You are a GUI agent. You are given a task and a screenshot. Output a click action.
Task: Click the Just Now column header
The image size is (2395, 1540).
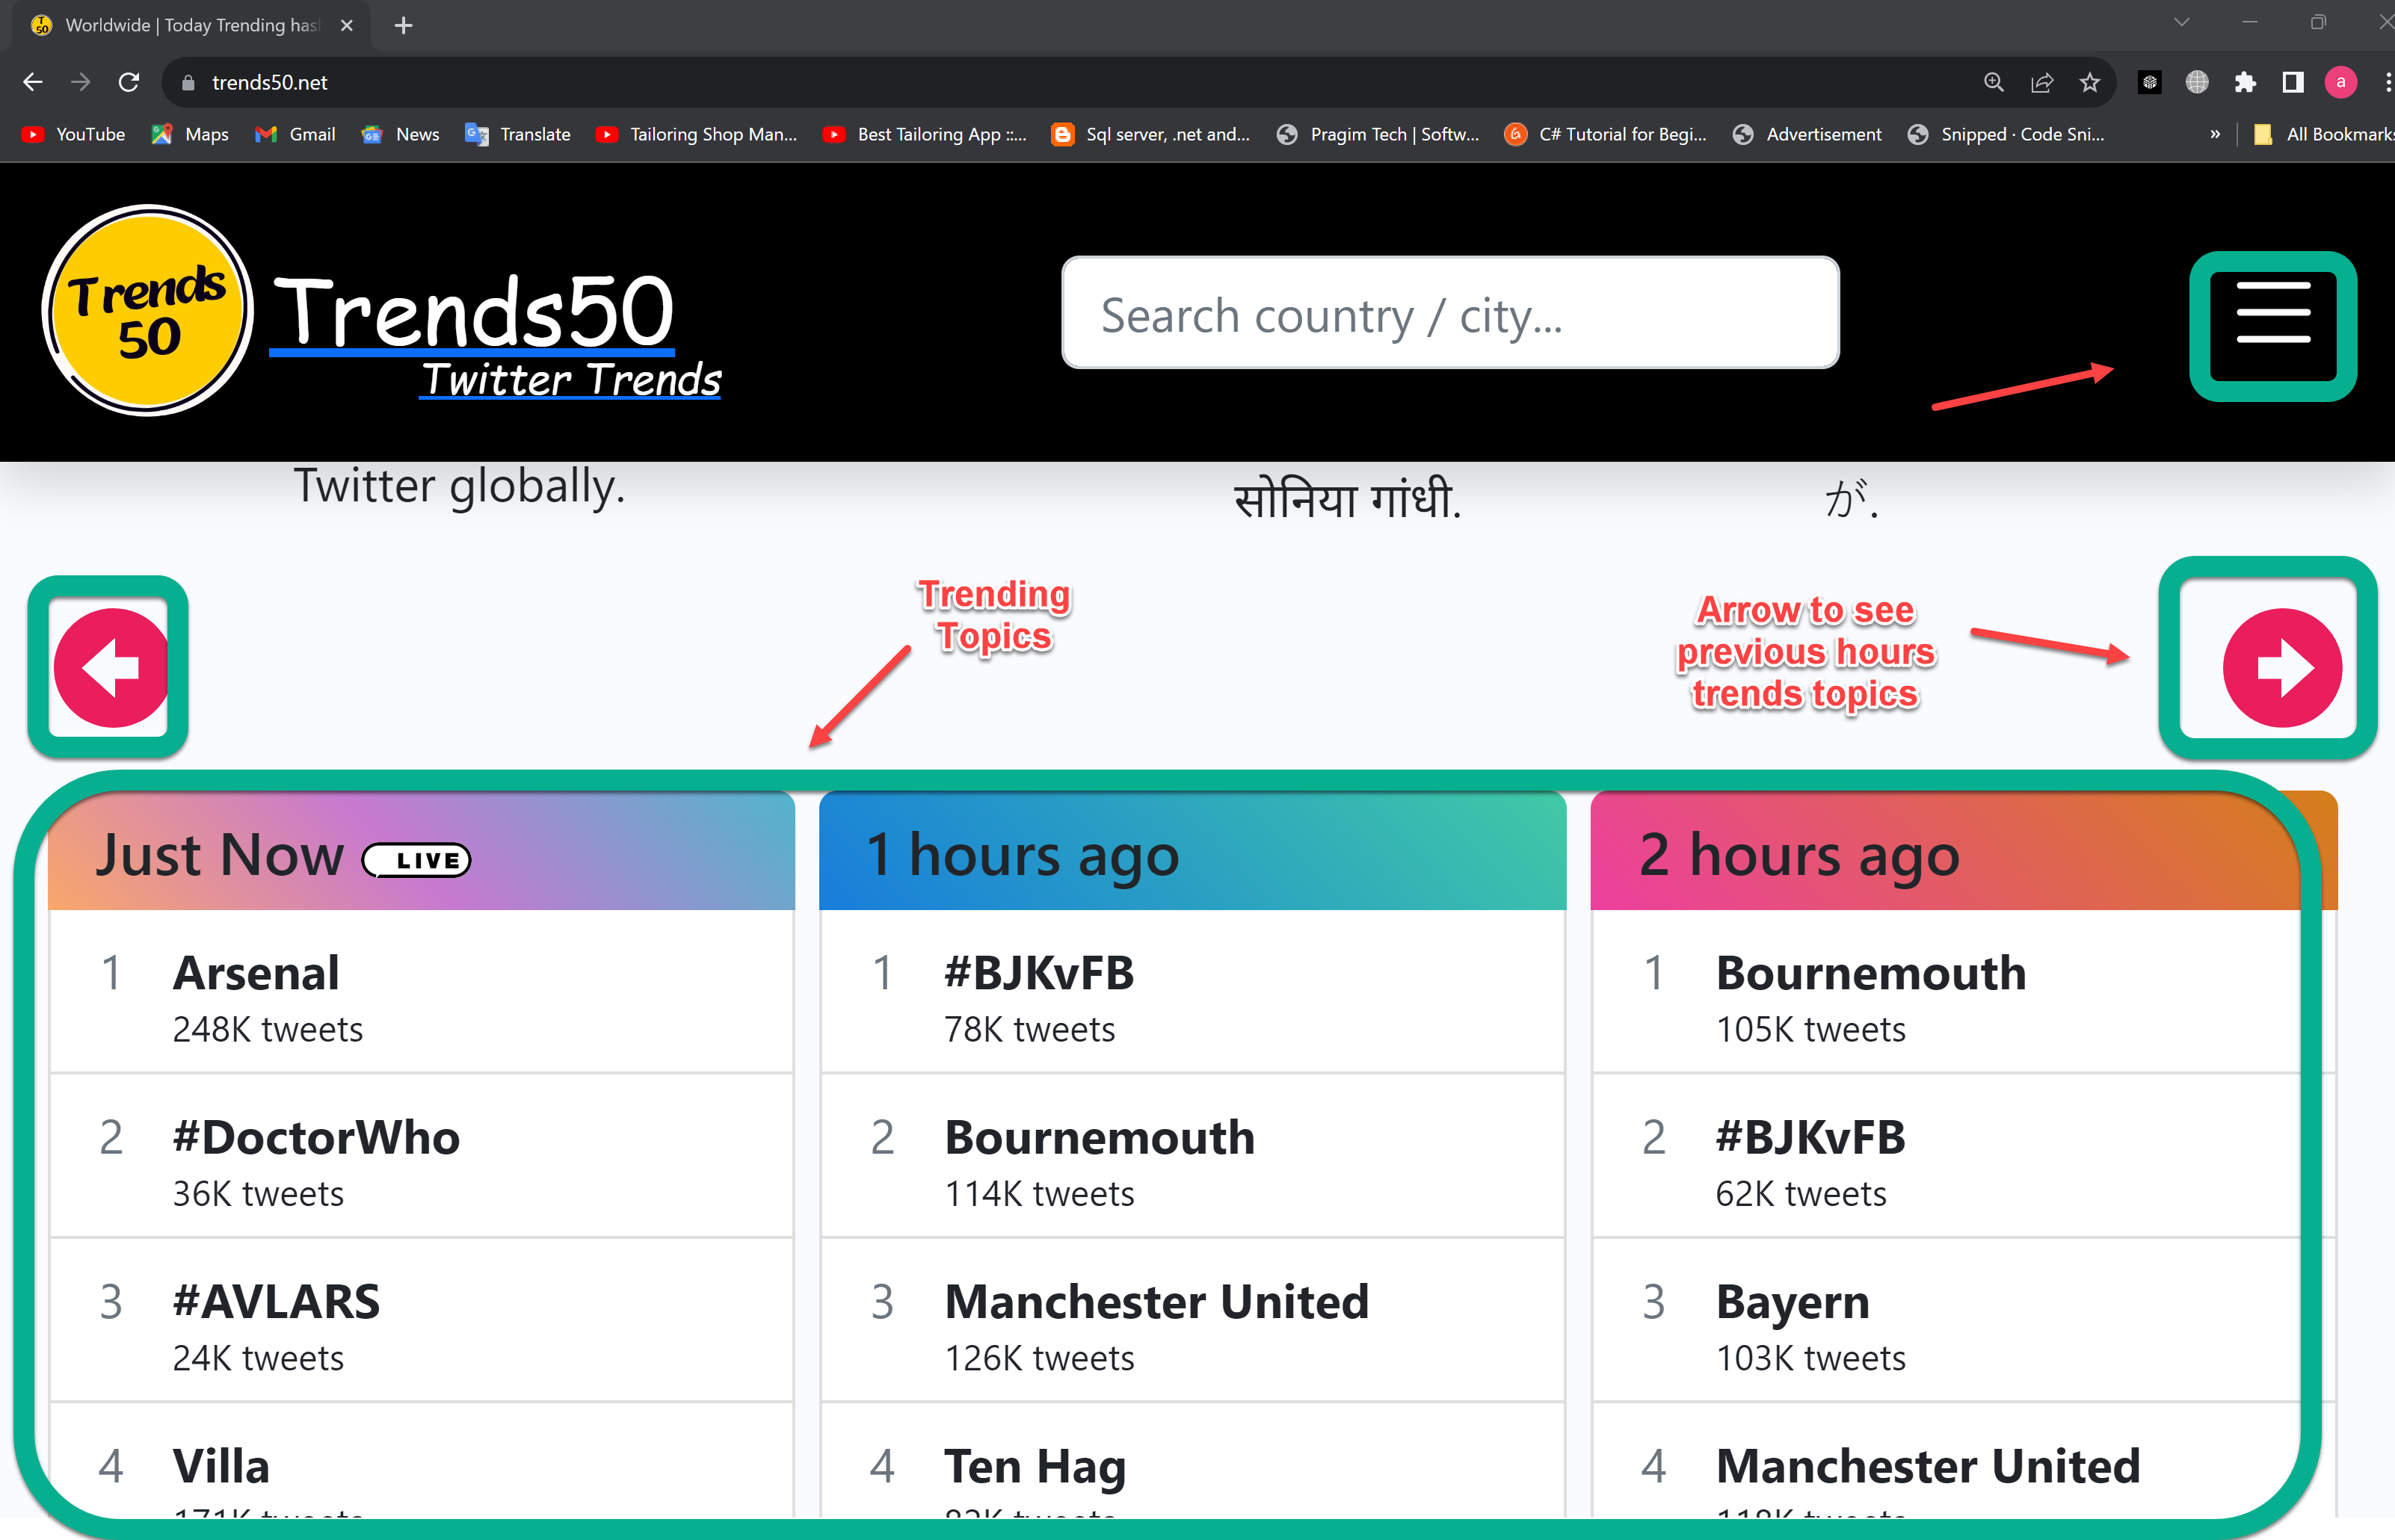tap(421, 852)
